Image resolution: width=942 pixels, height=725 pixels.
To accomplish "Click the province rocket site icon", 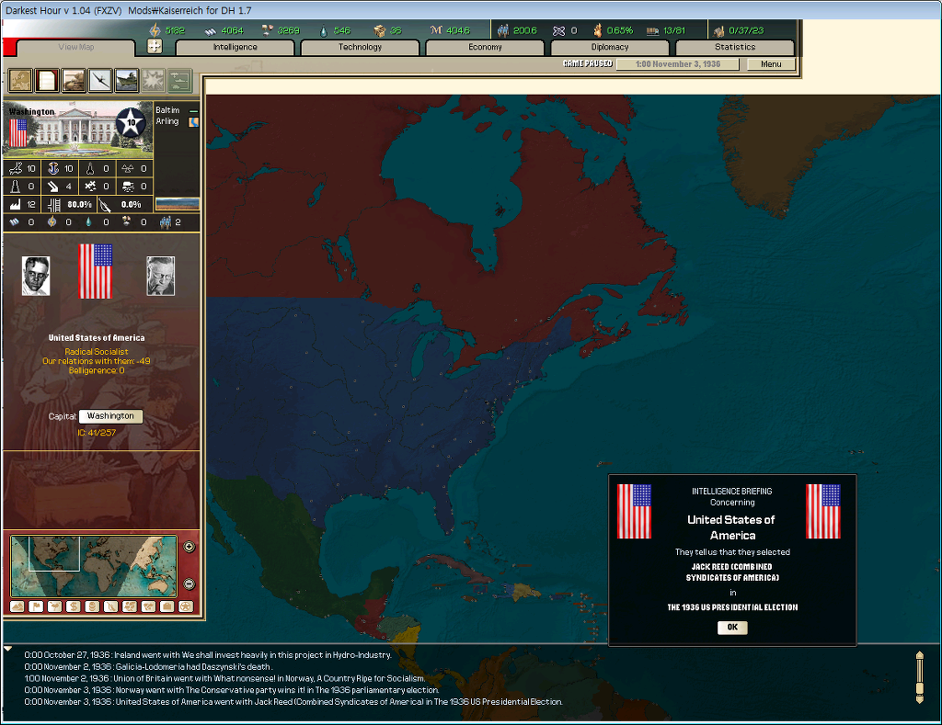I will click(90, 169).
